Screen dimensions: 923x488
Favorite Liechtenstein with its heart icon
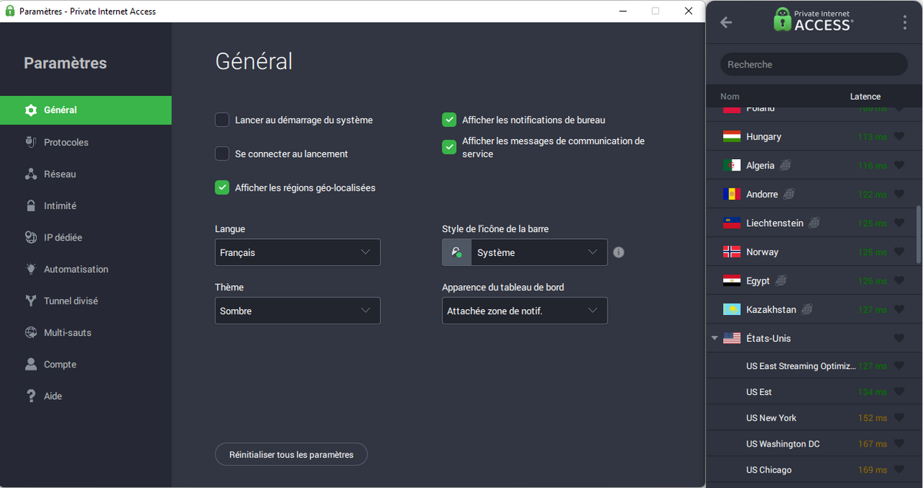click(x=898, y=223)
